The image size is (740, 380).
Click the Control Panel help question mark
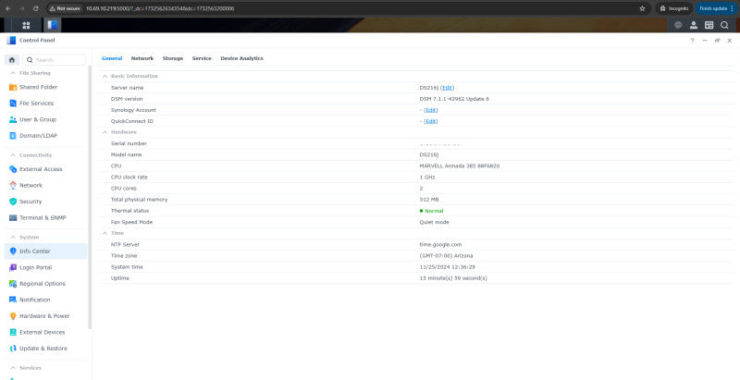pyautogui.click(x=692, y=41)
